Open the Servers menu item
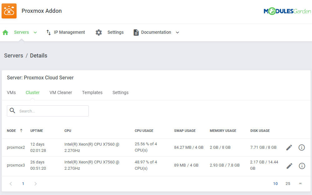The image size is (312, 195). point(22,32)
